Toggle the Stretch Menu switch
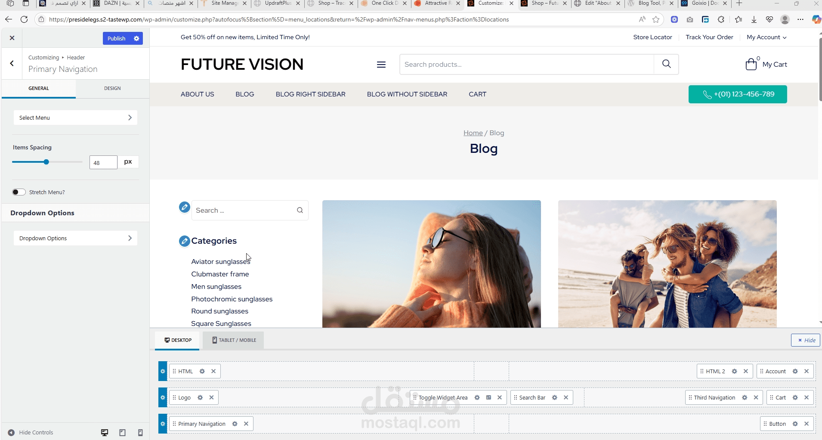 19,192
